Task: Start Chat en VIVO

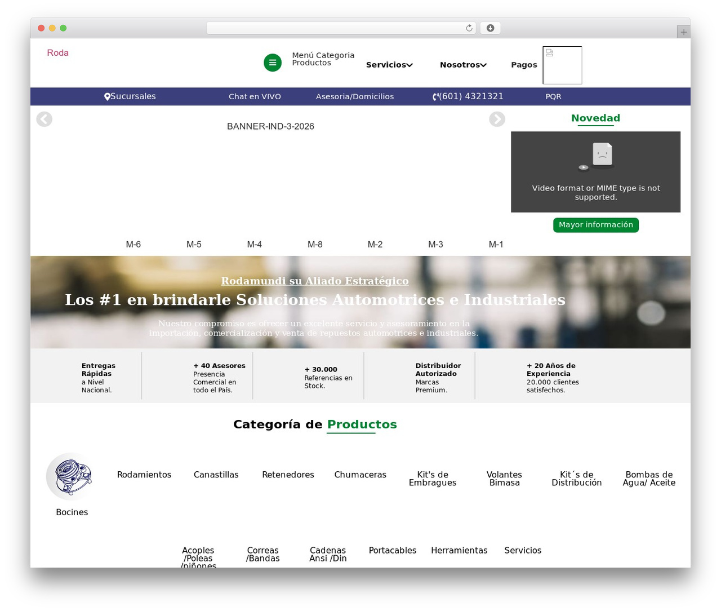Action: (x=255, y=96)
